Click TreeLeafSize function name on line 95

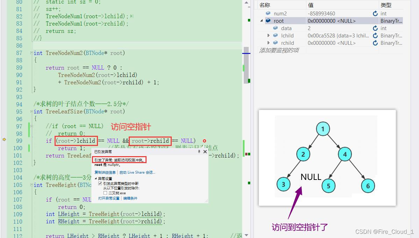tap(64, 112)
